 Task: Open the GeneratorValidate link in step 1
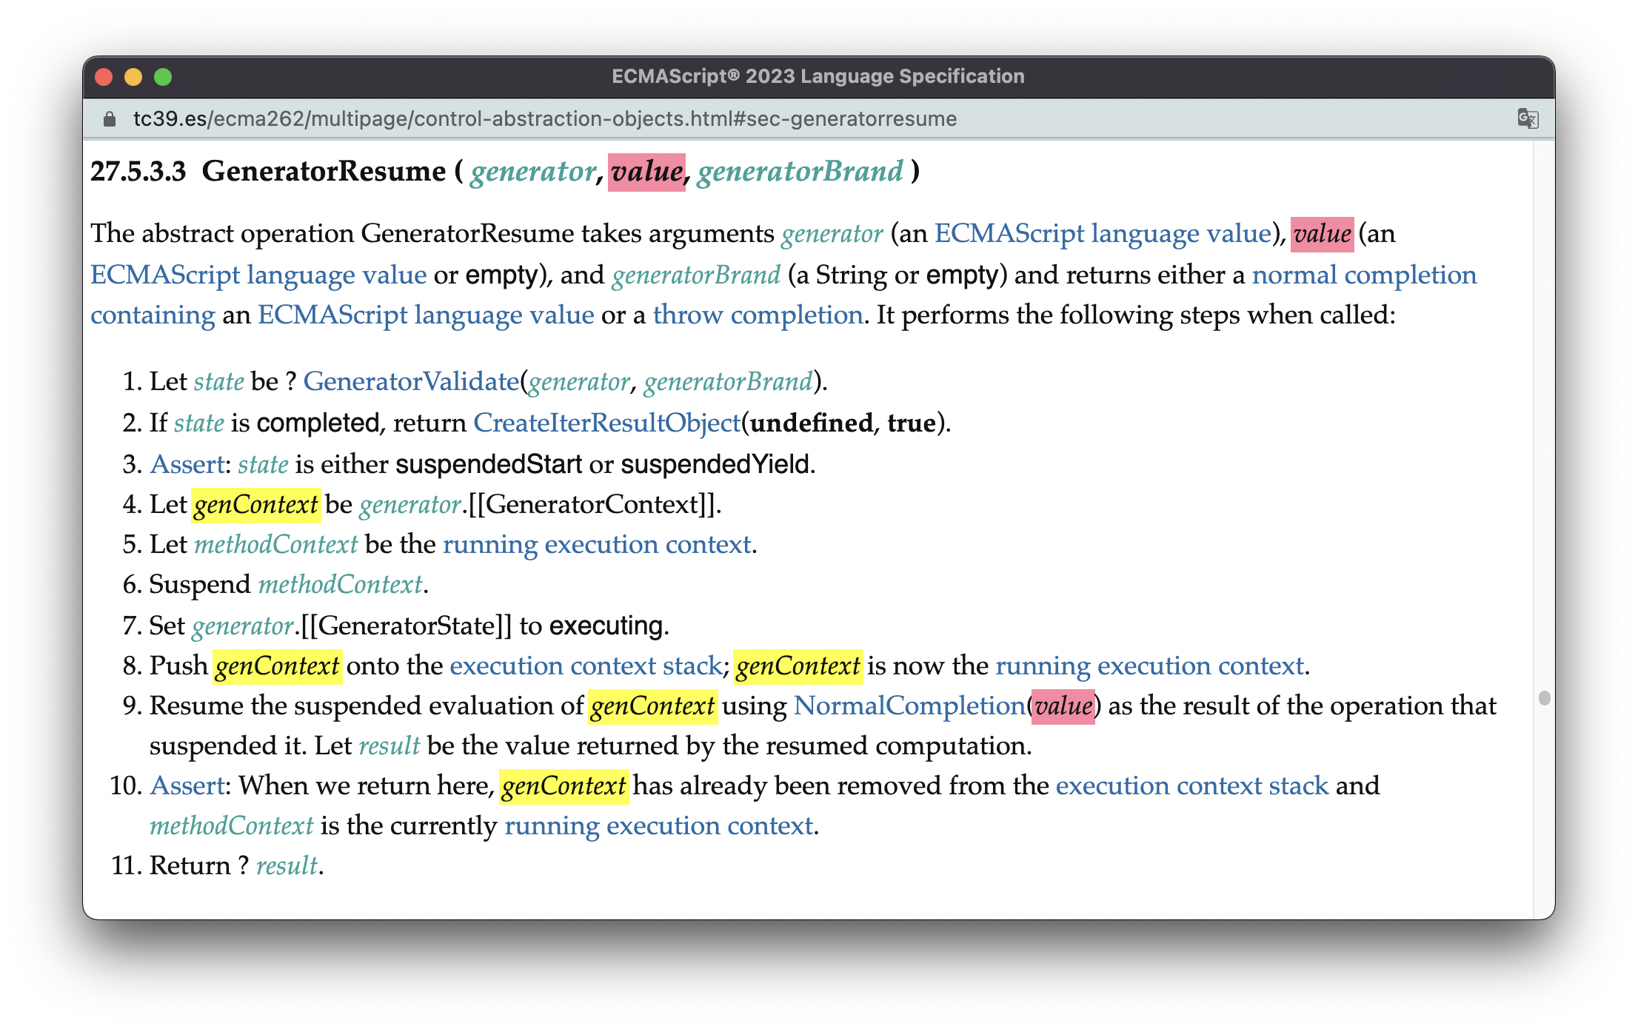point(411,381)
